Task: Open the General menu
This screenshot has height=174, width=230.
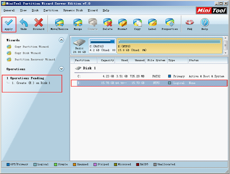Action: point(9,10)
